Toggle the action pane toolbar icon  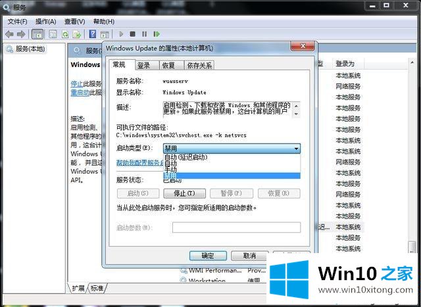click(105, 34)
